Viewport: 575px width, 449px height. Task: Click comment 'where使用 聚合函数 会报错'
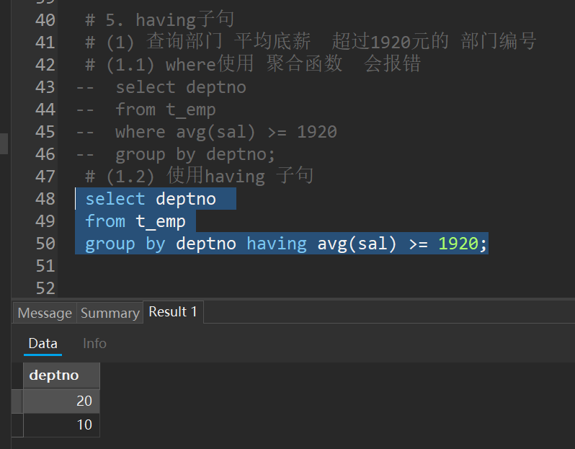[x=293, y=64]
